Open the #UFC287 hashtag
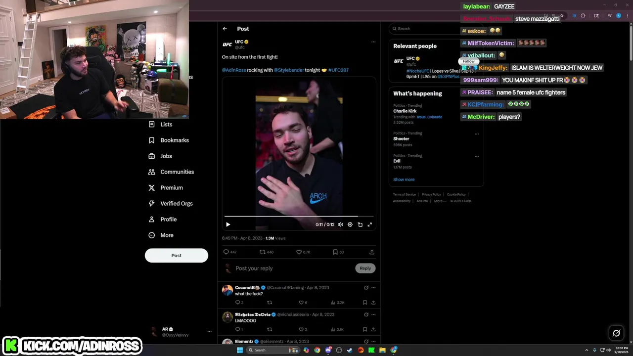 click(x=338, y=70)
